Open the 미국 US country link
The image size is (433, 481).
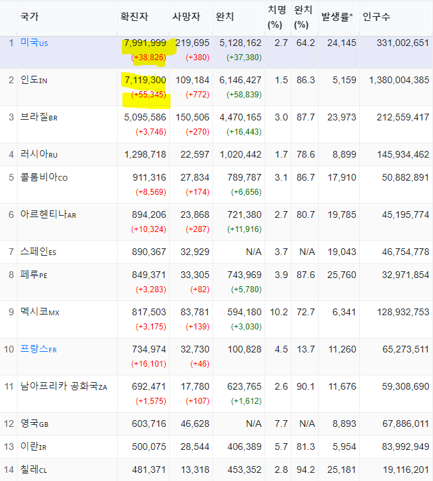click(x=34, y=43)
